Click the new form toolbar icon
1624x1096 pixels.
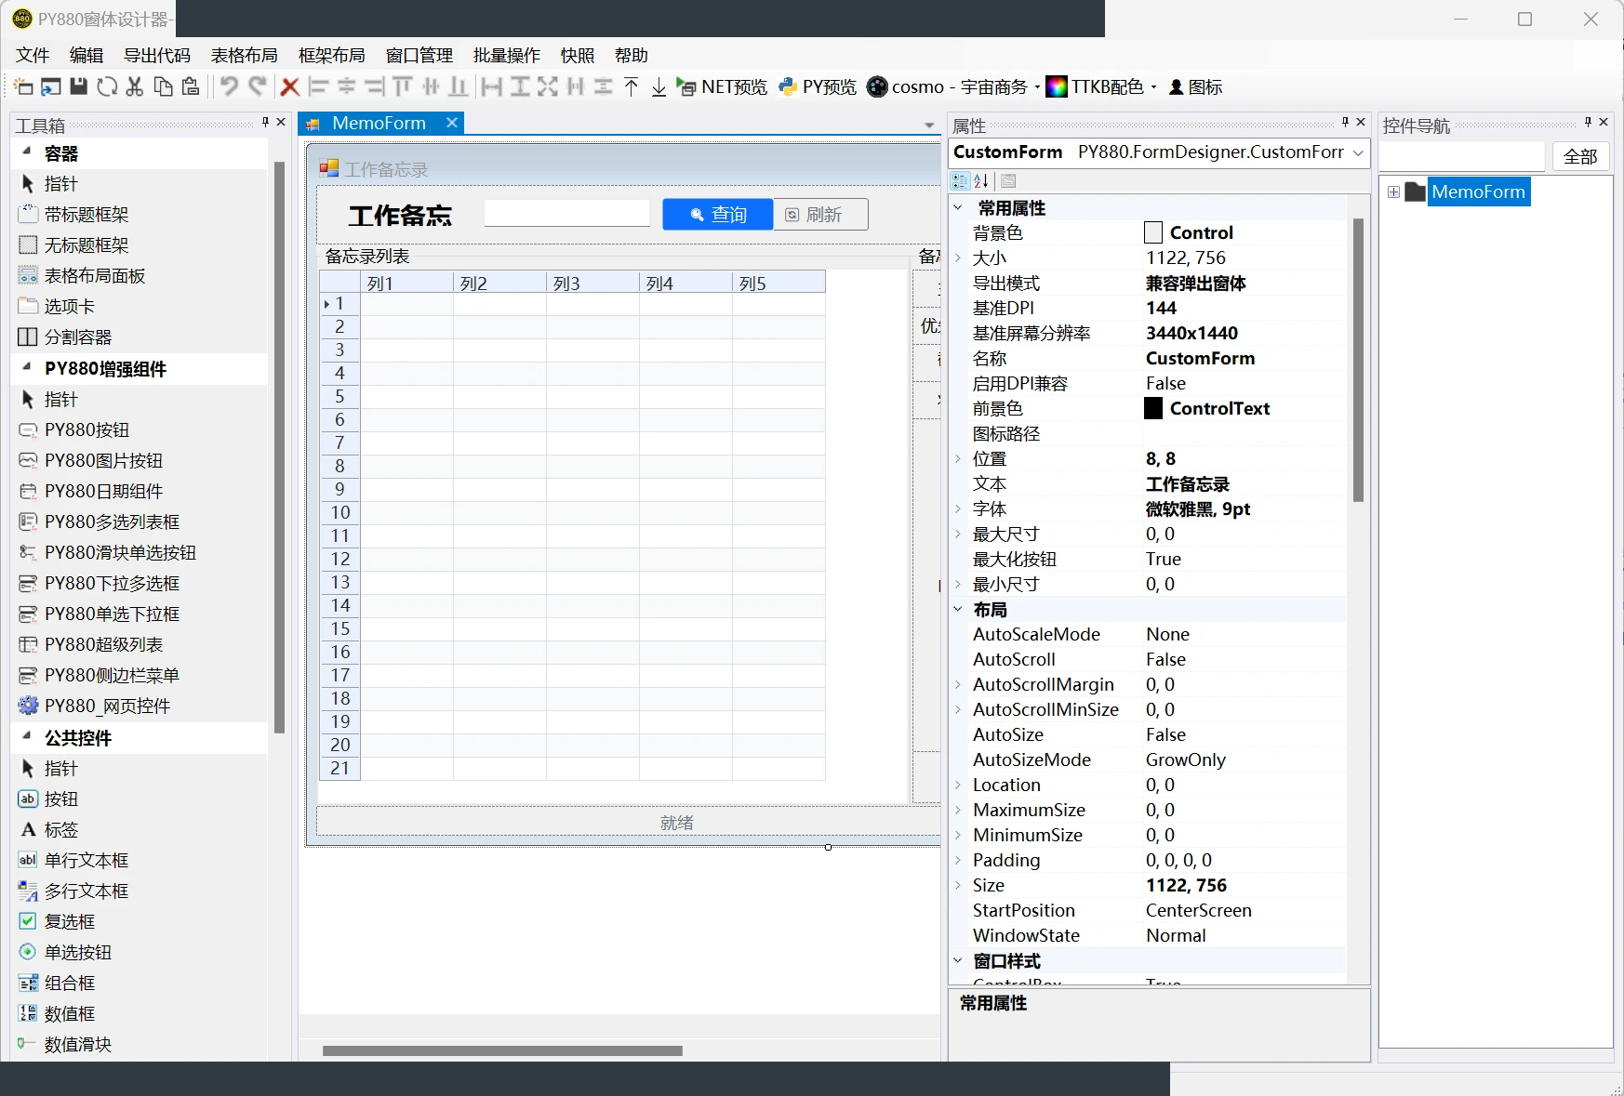point(23,87)
